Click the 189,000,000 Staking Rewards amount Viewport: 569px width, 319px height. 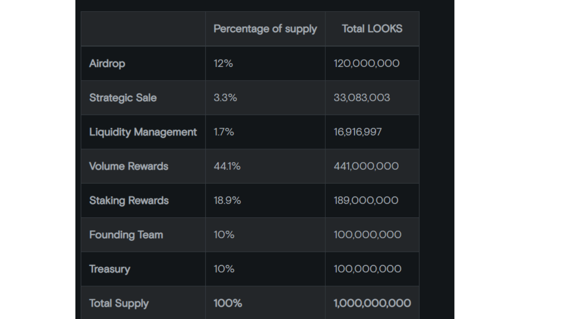[x=366, y=201]
